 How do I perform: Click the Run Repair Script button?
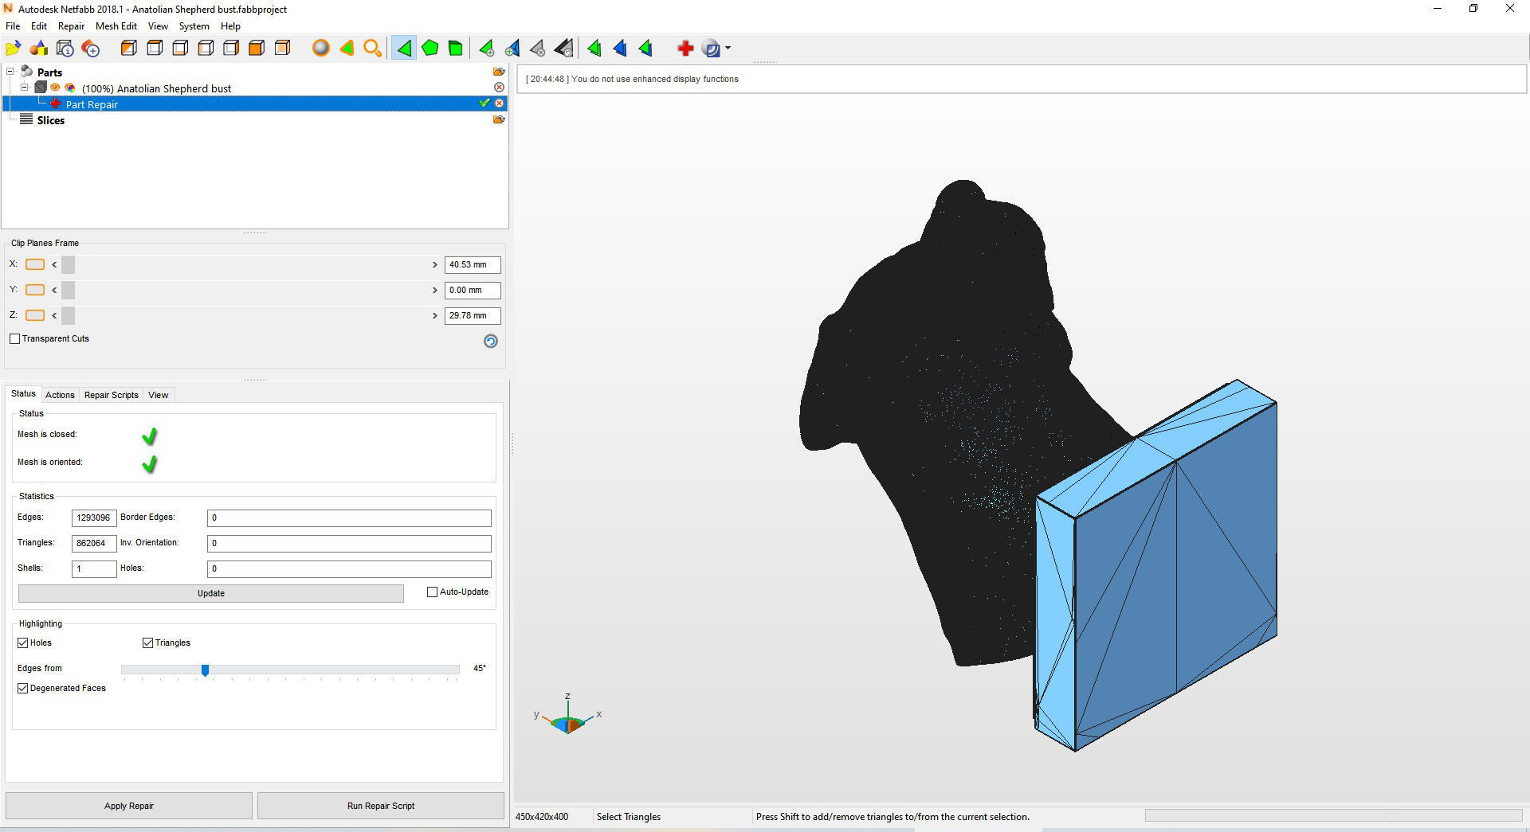pyautogui.click(x=381, y=806)
